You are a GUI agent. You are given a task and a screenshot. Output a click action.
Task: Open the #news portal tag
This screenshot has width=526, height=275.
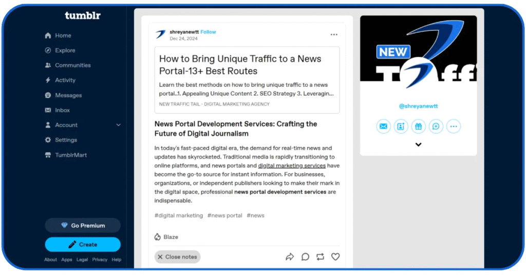click(x=224, y=215)
